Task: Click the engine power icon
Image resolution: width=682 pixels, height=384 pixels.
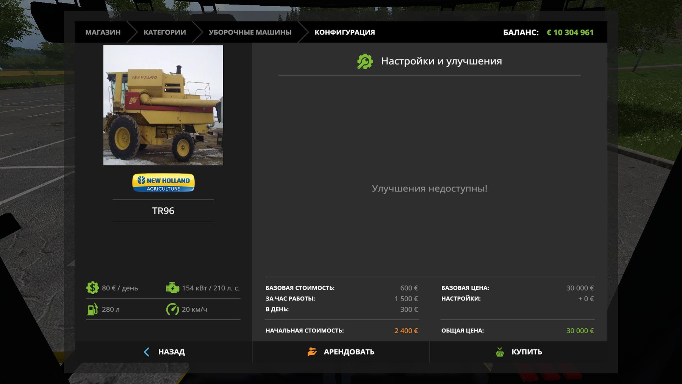Action: 172,288
